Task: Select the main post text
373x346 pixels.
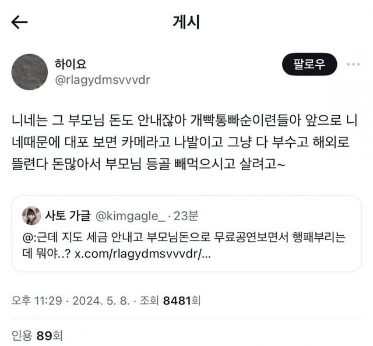Action: [x=185, y=142]
